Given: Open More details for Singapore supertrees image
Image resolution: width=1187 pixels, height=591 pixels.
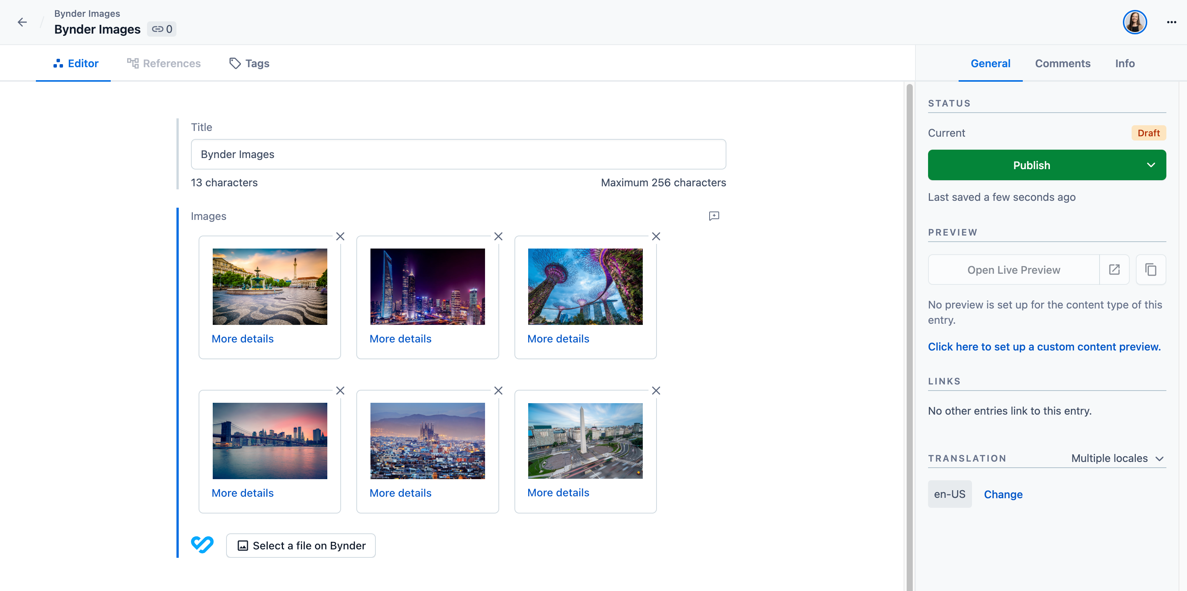Looking at the screenshot, I should coord(558,339).
